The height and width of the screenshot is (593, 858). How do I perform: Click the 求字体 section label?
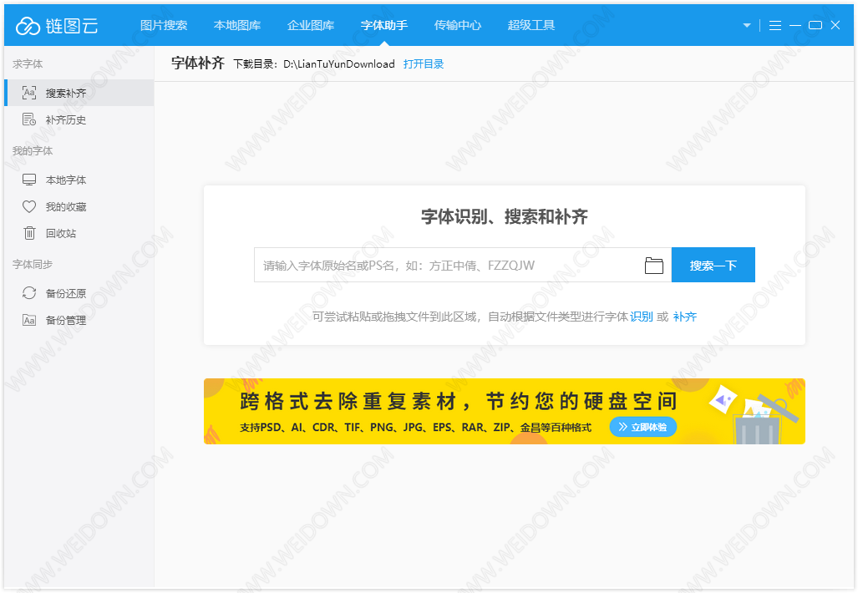tap(28, 64)
